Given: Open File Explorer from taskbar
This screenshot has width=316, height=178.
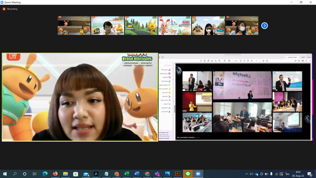Looking at the screenshot, I should [x=66, y=174].
